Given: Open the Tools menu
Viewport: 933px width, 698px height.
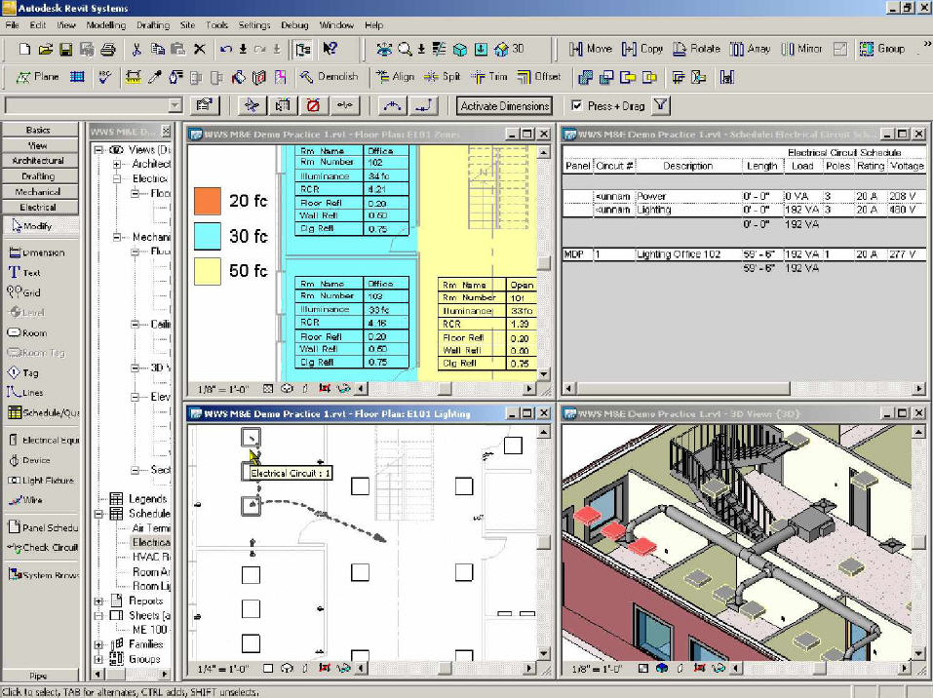Looking at the screenshot, I should point(216,25).
